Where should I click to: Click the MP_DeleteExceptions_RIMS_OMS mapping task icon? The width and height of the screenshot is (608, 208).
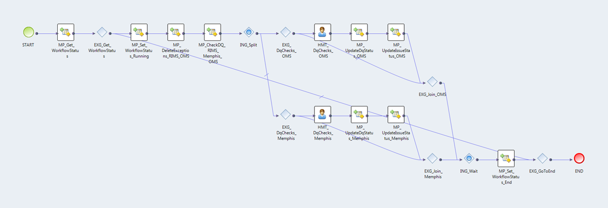(x=175, y=32)
